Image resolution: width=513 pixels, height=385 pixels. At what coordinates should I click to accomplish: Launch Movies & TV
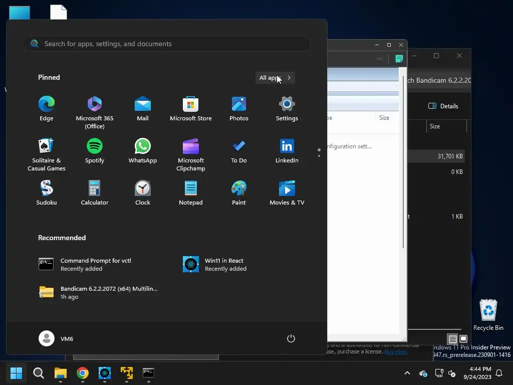(x=287, y=193)
